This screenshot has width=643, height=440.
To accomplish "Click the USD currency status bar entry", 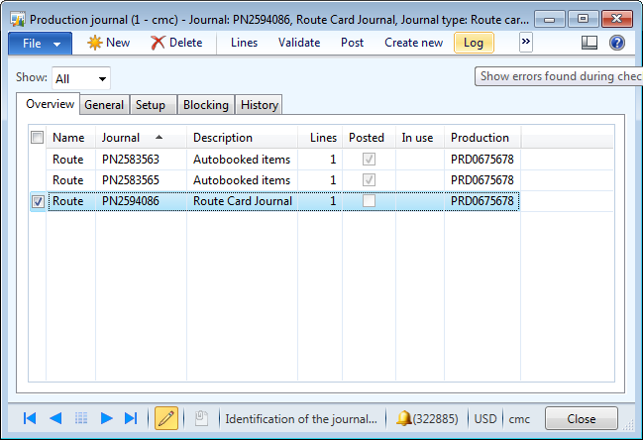I will coord(485,418).
